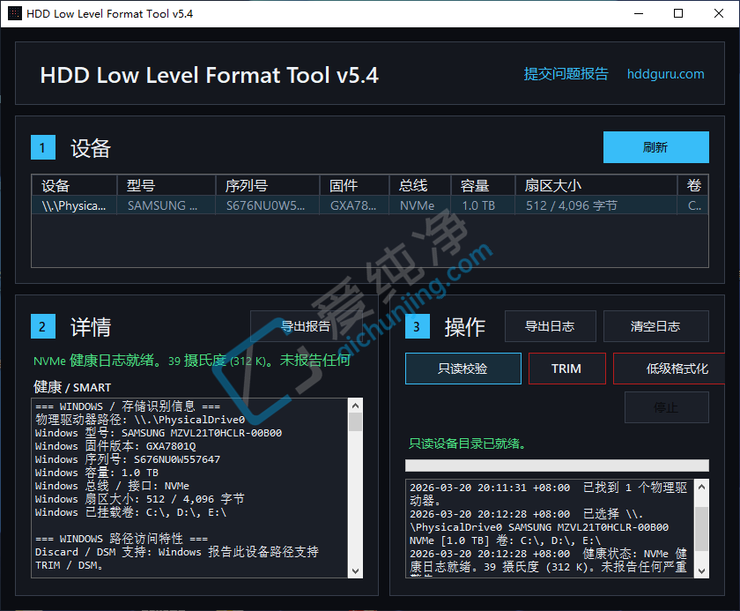Click the 容量 column header
The height and width of the screenshot is (611, 740).
click(483, 185)
